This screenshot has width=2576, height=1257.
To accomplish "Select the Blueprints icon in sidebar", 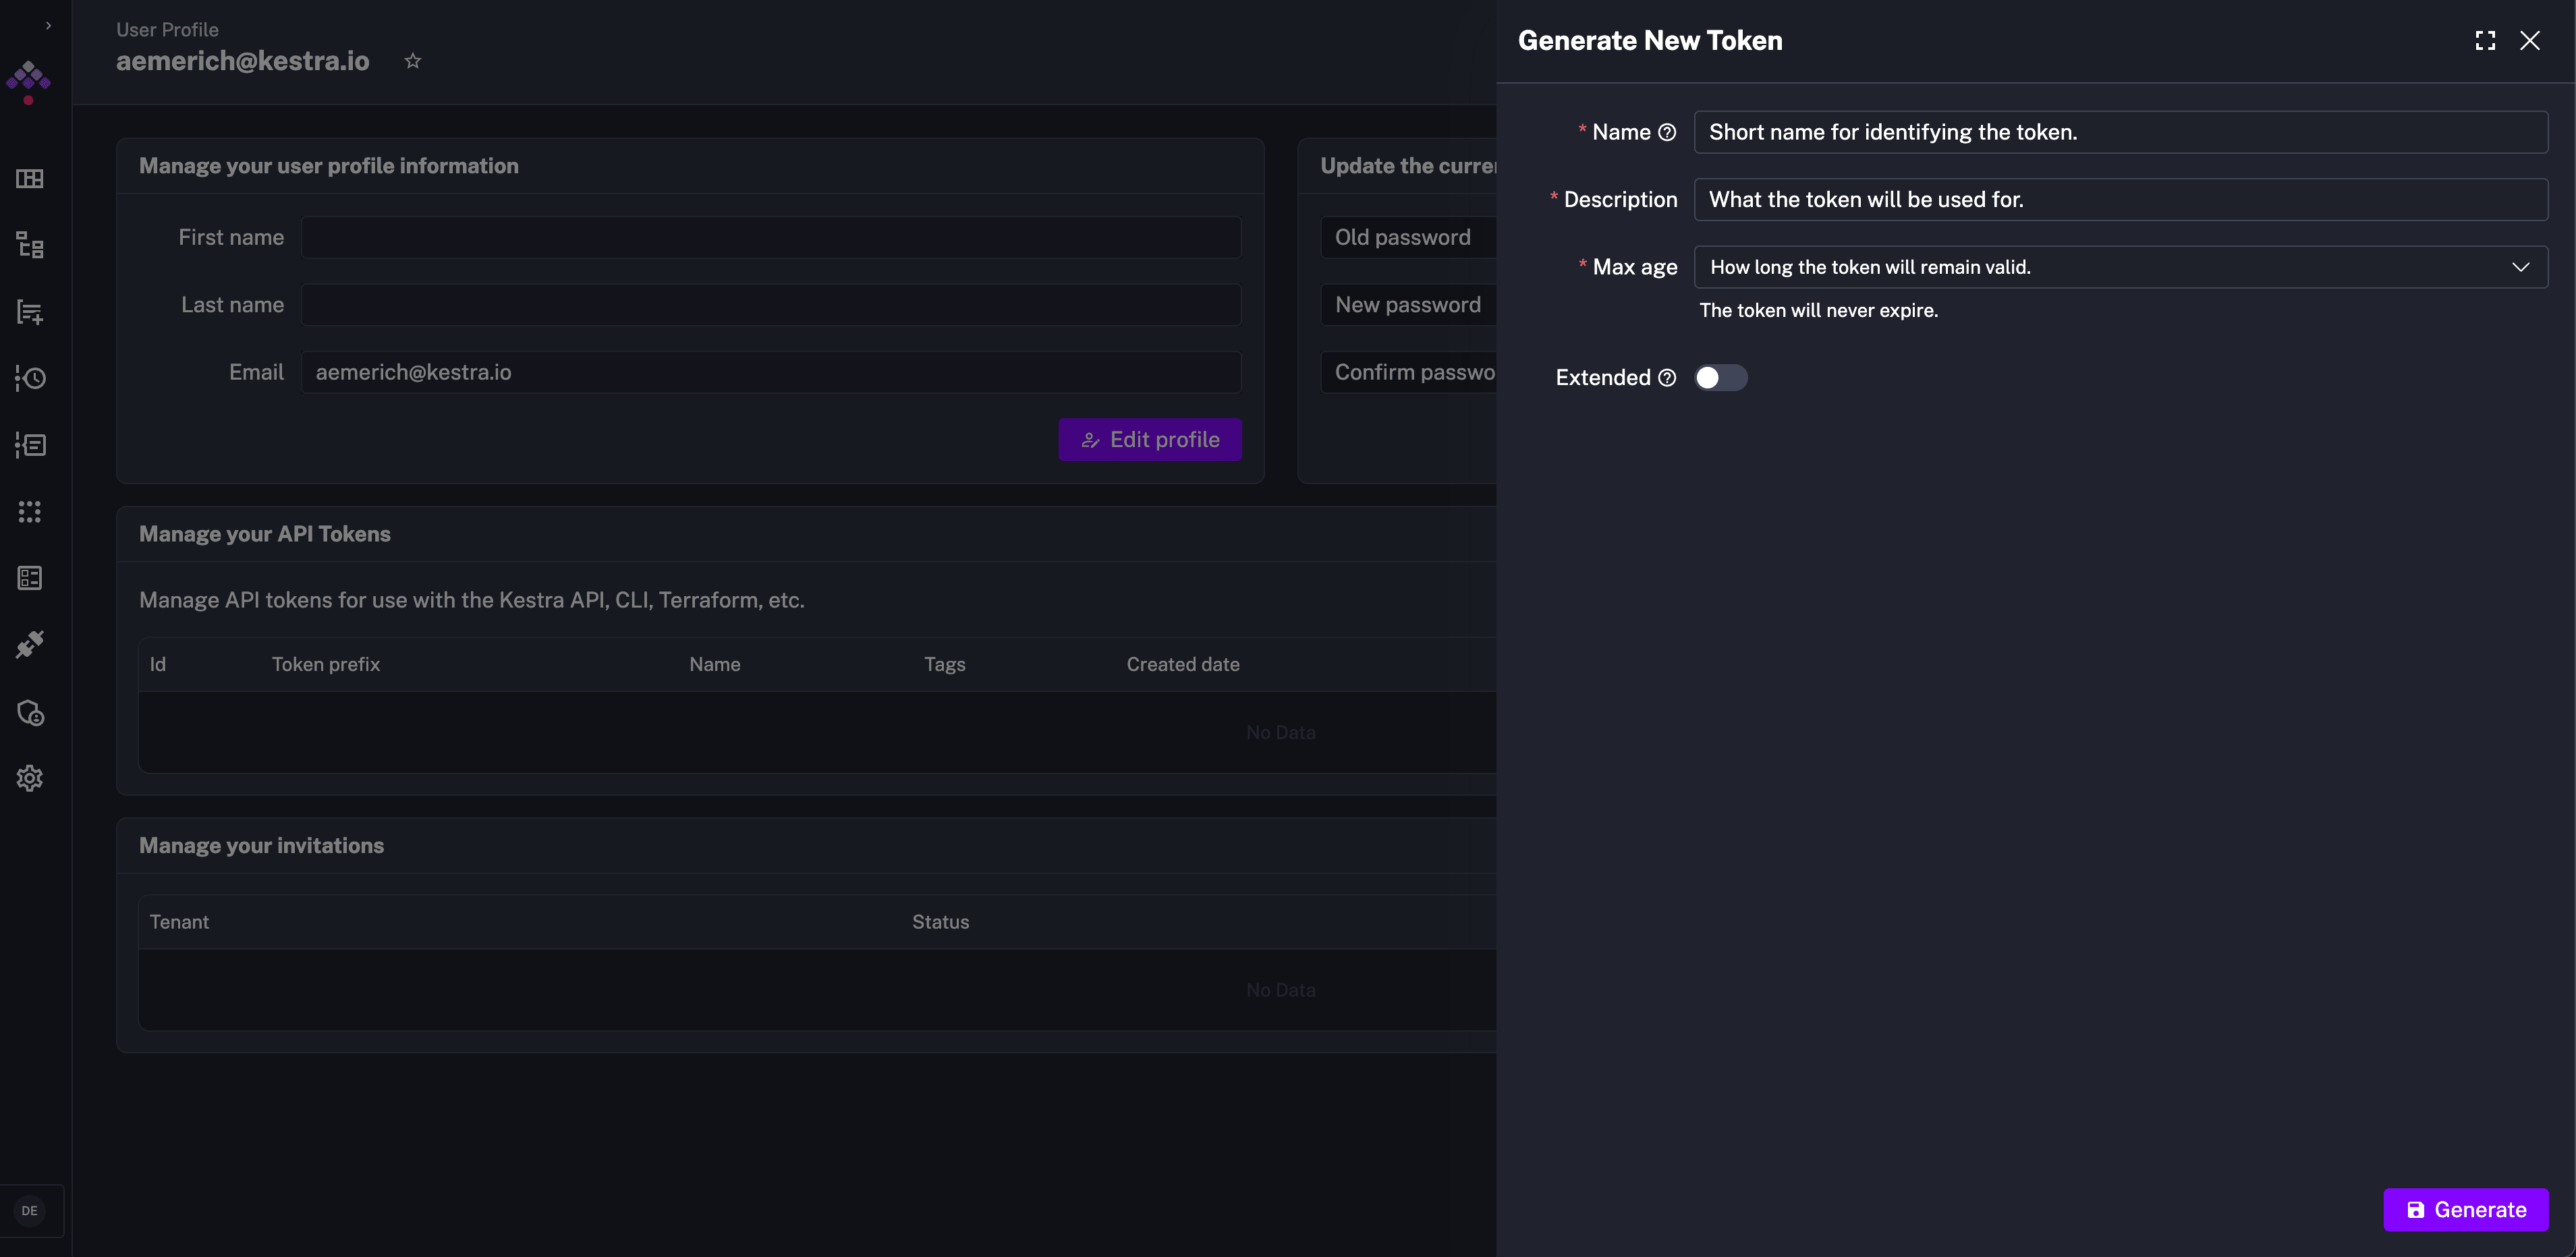I will pyautogui.click(x=30, y=577).
